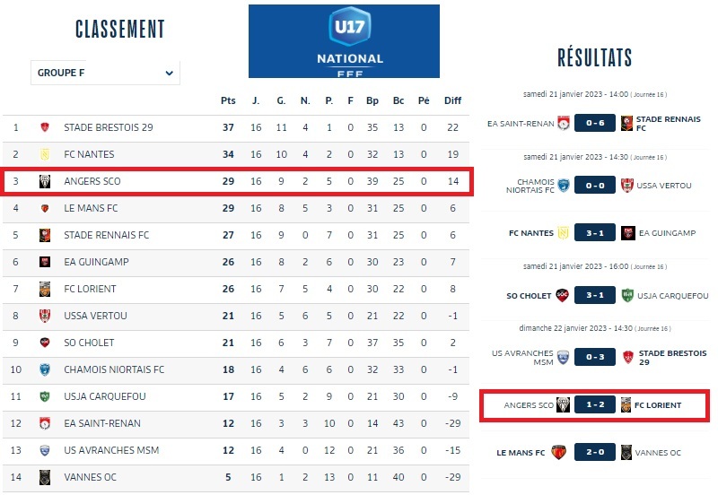Click the EA Guingamp crest in standings
Viewport: 718px width, 495px height.
44,262
